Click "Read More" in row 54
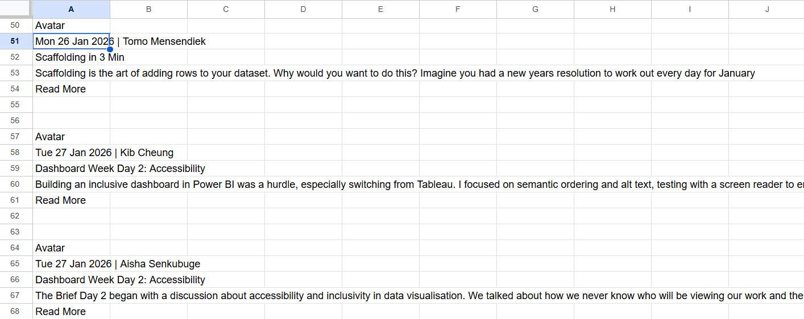Screen dimensions: 804x319 (61, 89)
